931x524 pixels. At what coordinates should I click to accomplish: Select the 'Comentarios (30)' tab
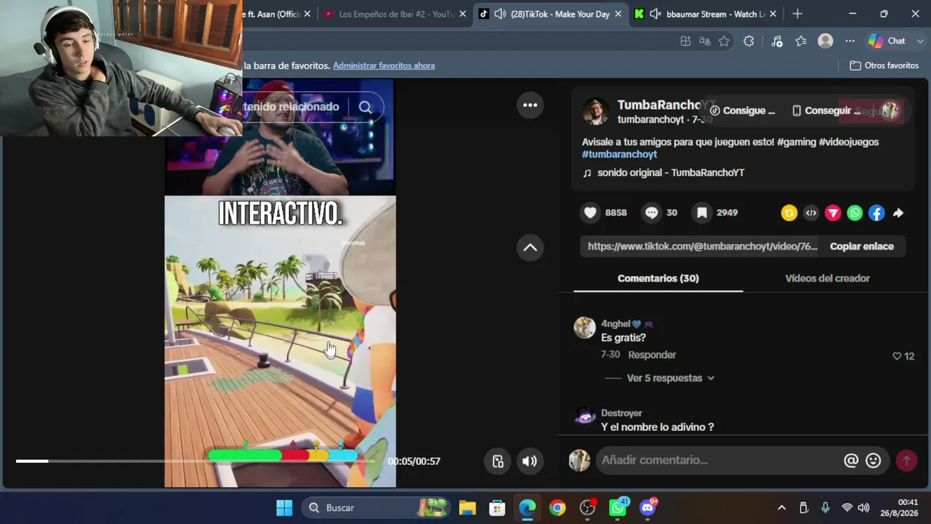[658, 279]
